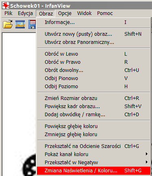
Task: Open the Opcje menu
Action: pyautogui.click(x=65, y=13)
